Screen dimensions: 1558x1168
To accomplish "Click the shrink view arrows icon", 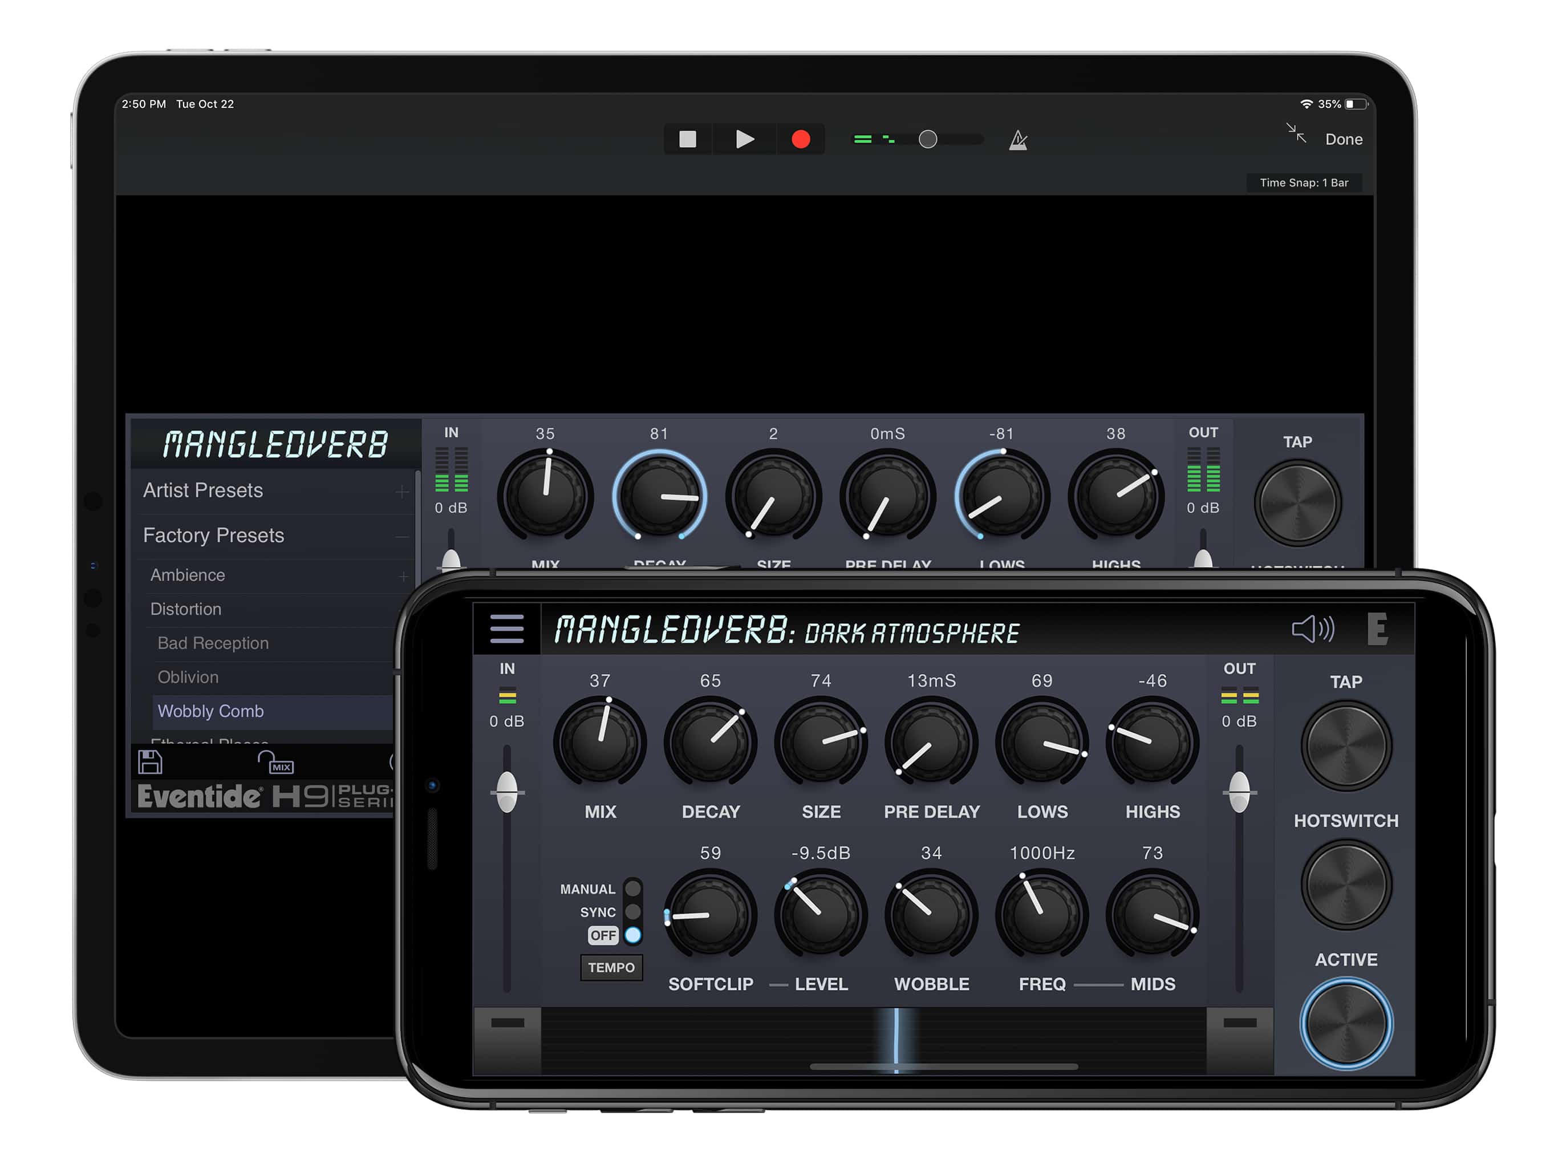I will pos(1296,133).
